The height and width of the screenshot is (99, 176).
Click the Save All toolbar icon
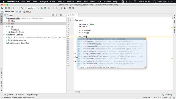(x=5, y=8)
